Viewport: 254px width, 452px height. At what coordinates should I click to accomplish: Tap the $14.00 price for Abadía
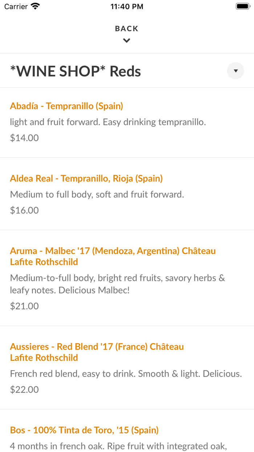pos(24,138)
